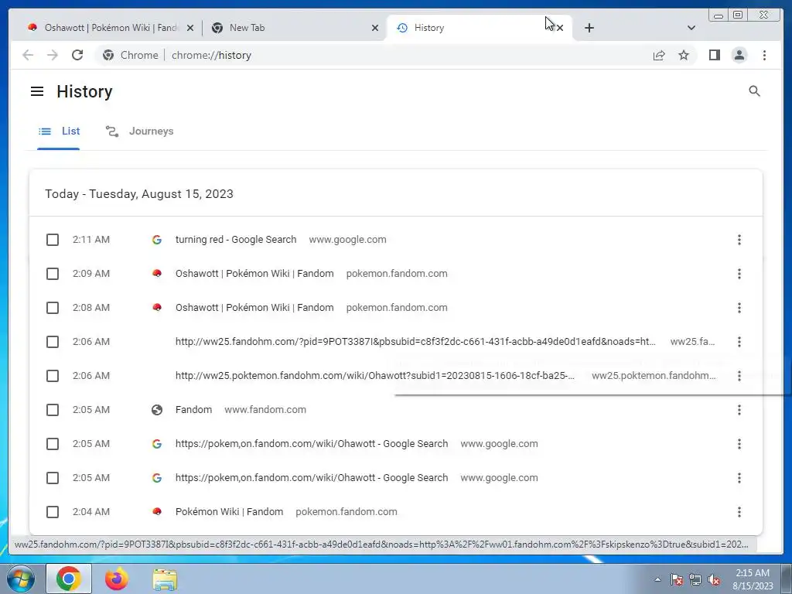
Task: Close the History tab
Action: [x=560, y=28]
